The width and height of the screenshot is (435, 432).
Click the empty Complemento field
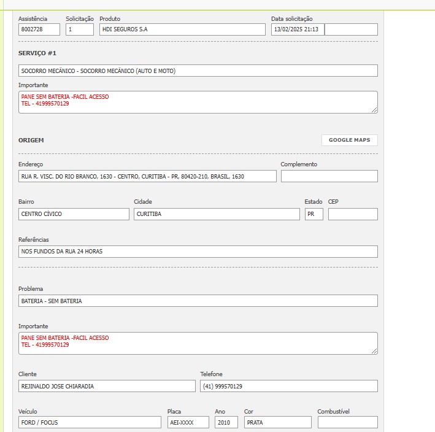(x=329, y=177)
